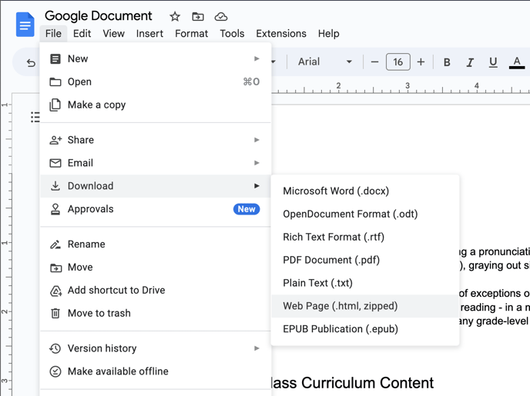Expand the New submenu

click(x=156, y=58)
